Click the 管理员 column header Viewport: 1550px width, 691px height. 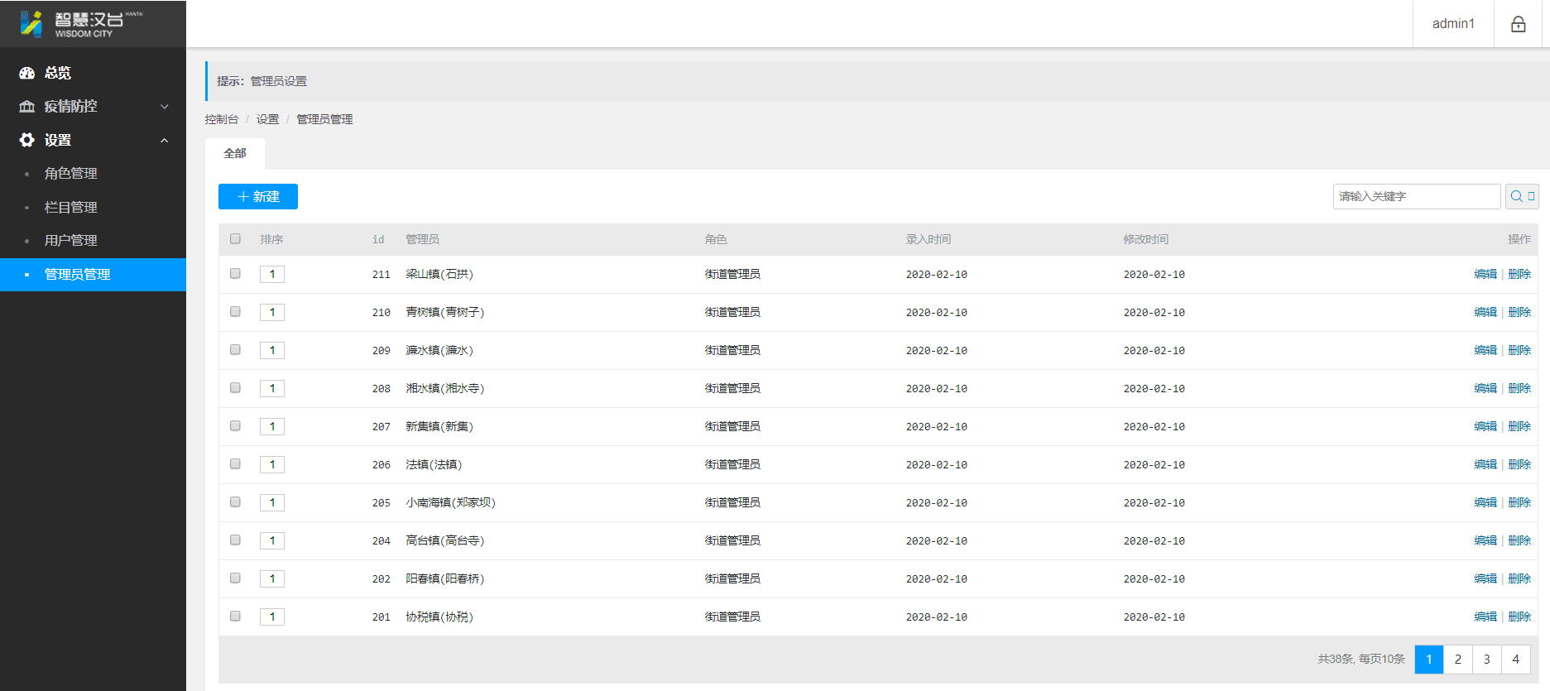pyautogui.click(x=422, y=239)
